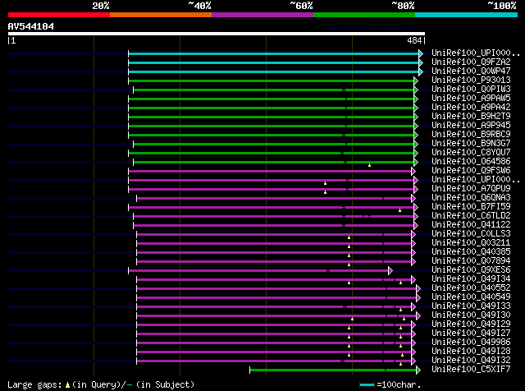The image size is (525, 391).
Task: Click the AV544104 query name
Action: [31, 26]
